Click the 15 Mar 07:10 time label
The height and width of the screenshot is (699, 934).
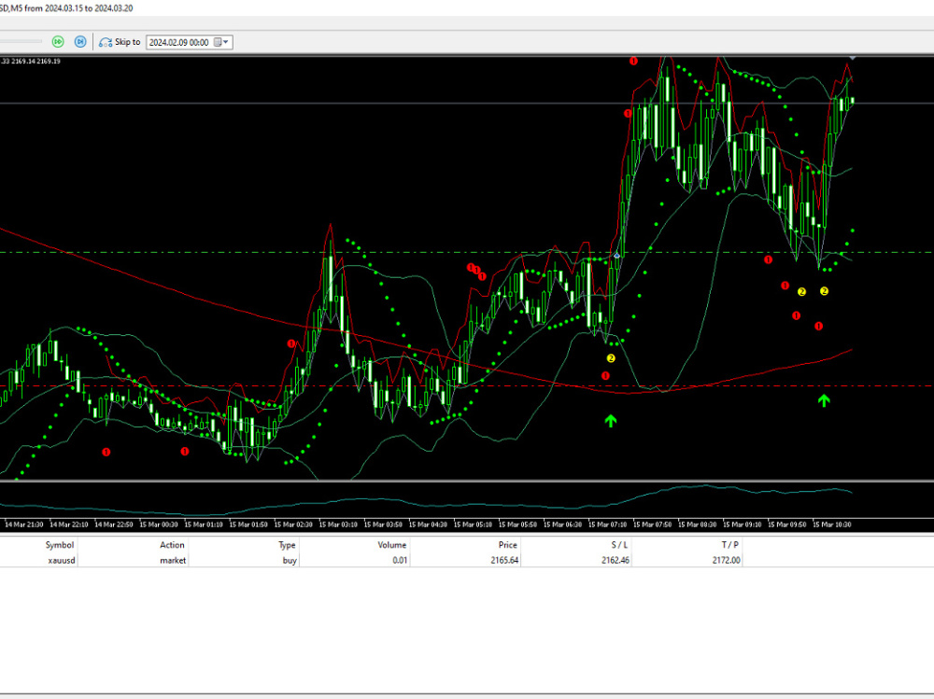[x=608, y=524]
